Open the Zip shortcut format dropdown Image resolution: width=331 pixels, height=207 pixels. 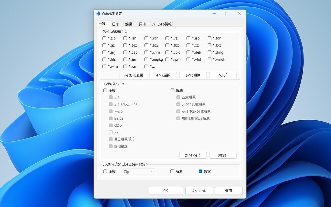coord(139,172)
